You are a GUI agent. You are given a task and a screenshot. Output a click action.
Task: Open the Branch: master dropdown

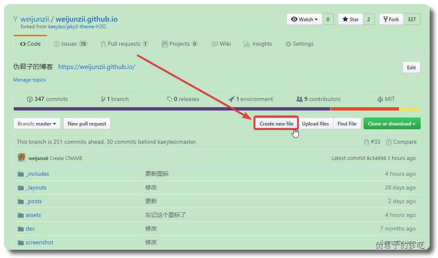tap(37, 124)
